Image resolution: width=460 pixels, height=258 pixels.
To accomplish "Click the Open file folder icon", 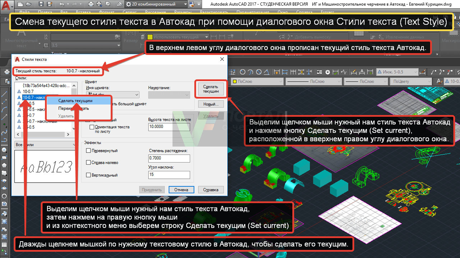I will coord(28,4).
